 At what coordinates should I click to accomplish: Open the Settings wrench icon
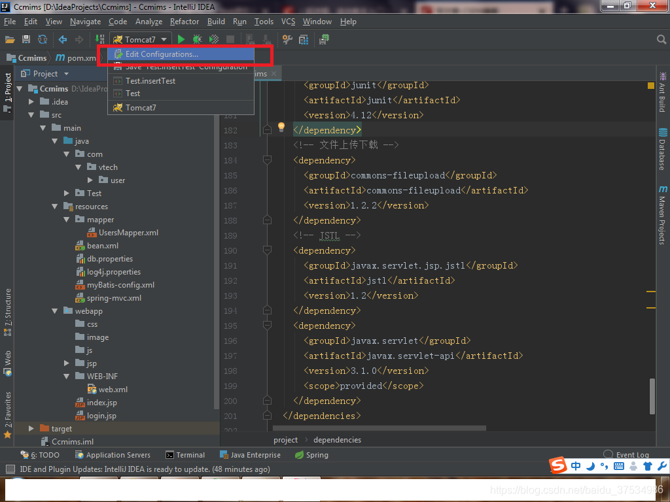click(x=287, y=40)
